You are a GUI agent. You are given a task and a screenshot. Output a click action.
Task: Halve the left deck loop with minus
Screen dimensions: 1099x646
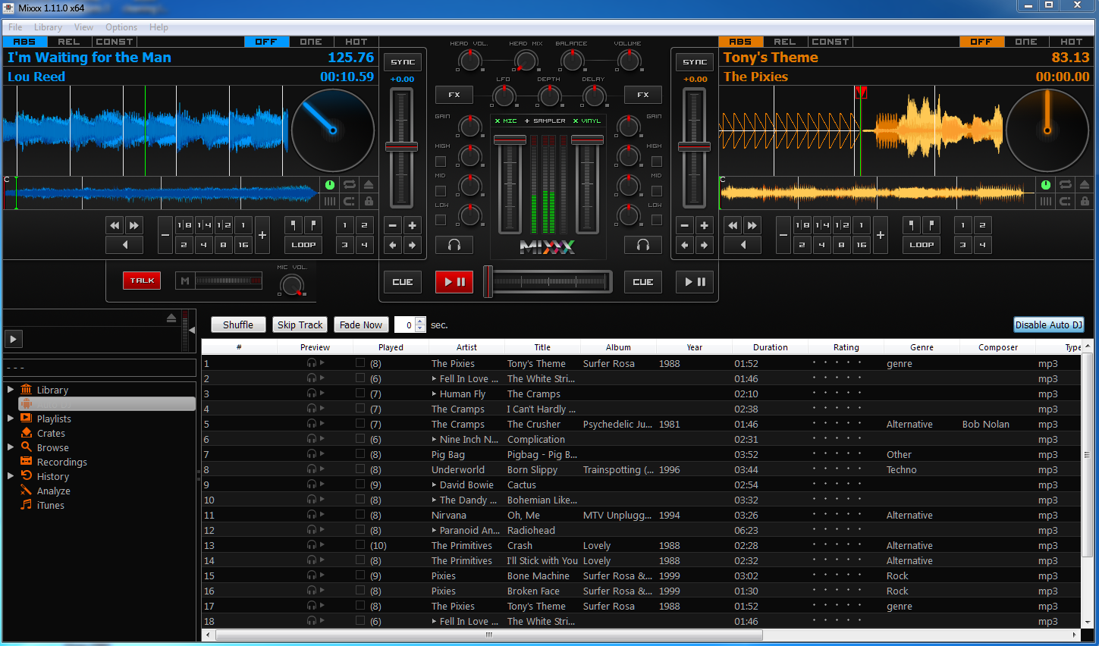pyautogui.click(x=165, y=235)
